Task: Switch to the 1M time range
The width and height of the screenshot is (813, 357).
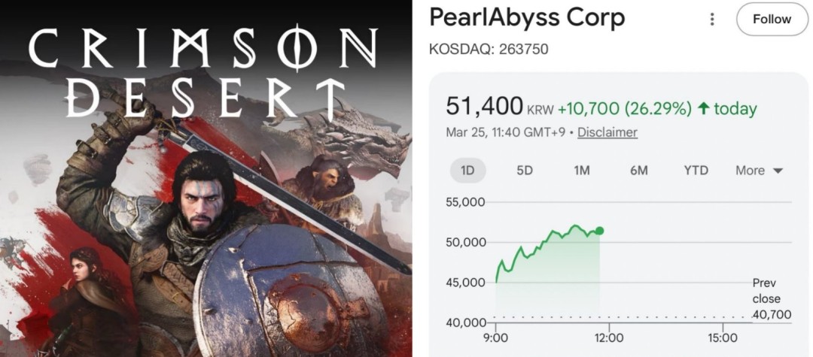Action: point(581,171)
